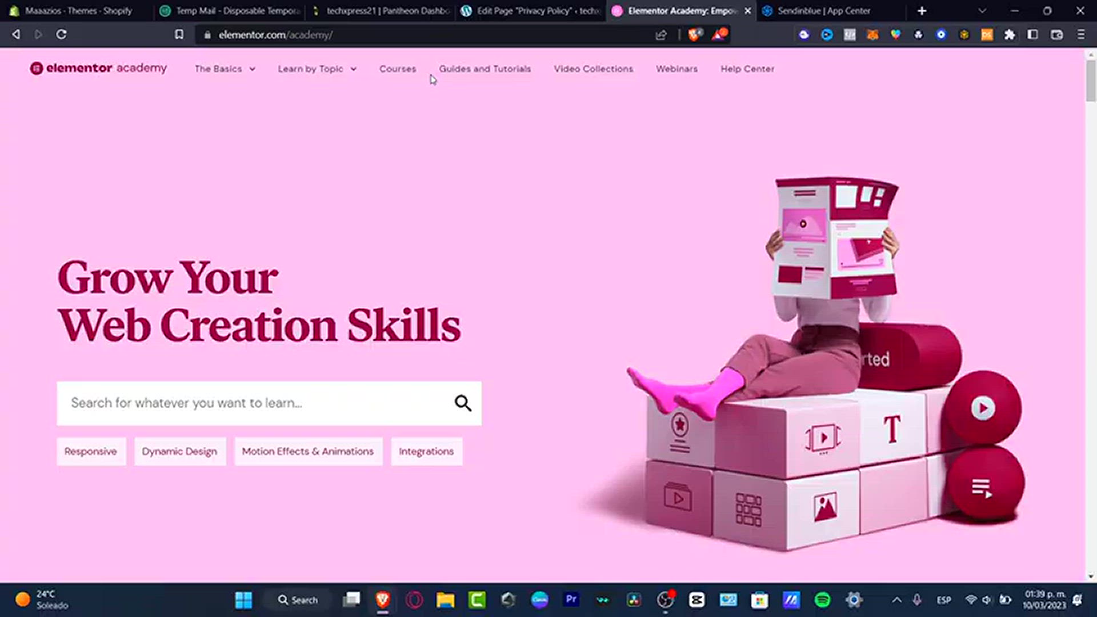Open the Elementor Academy logo homepage
1097x617 pixels.
point(98,69)
